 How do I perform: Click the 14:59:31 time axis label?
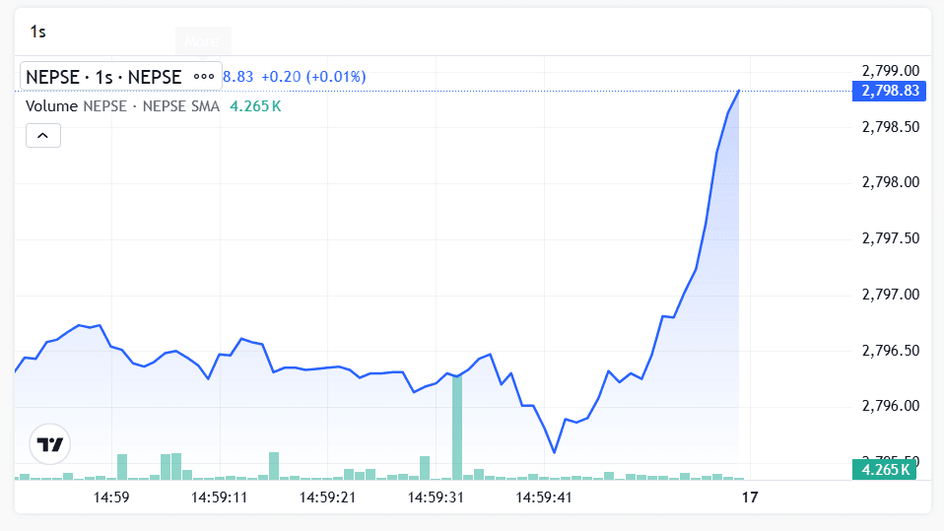point(436,498)
